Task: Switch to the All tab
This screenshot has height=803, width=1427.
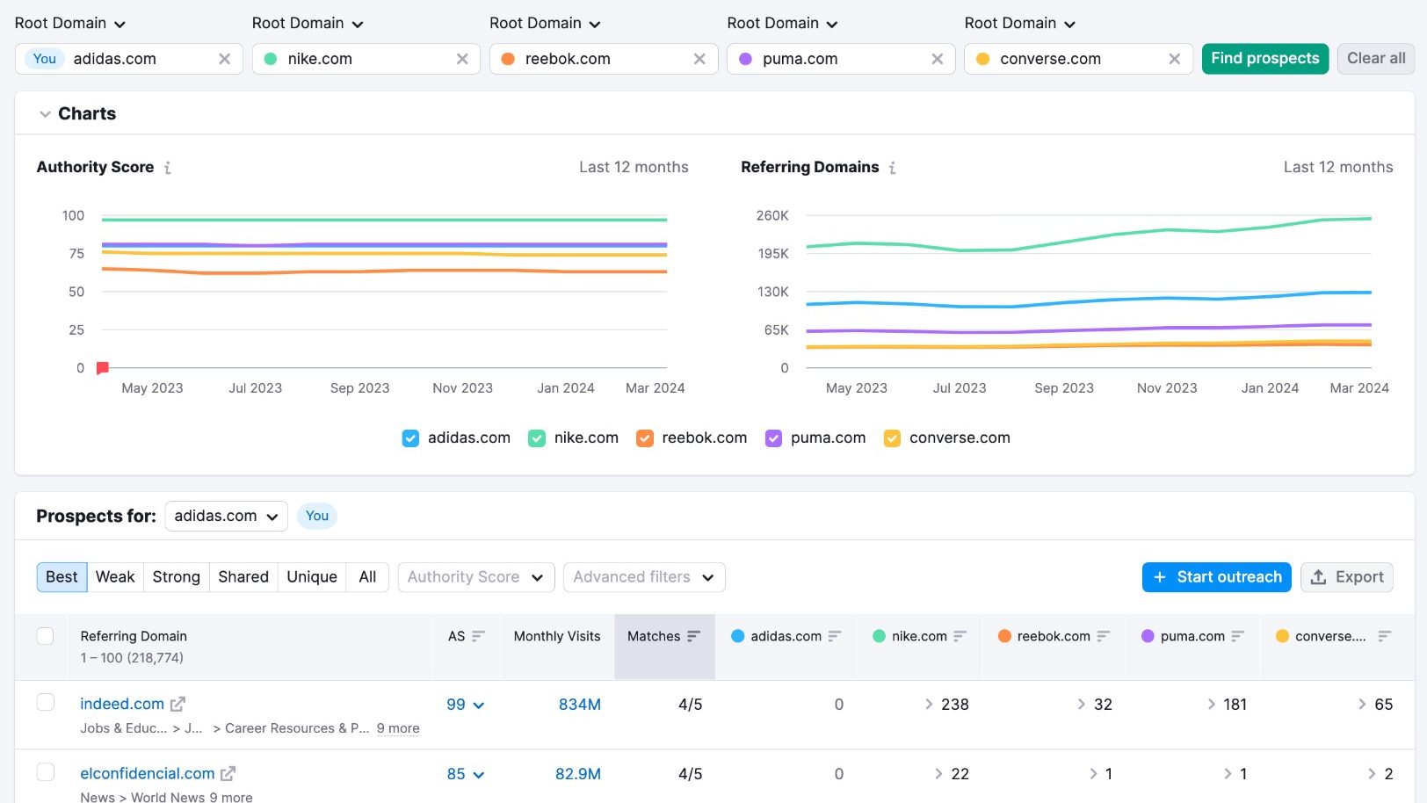Action: point(367,577)
